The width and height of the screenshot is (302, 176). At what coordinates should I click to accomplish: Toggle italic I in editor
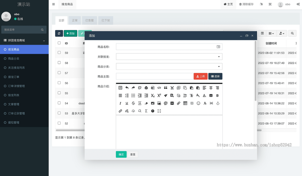click(120, 103)
